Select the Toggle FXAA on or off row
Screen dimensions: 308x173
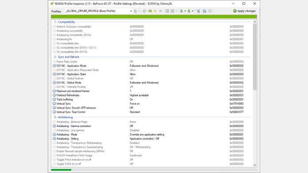tap(151, 164)
